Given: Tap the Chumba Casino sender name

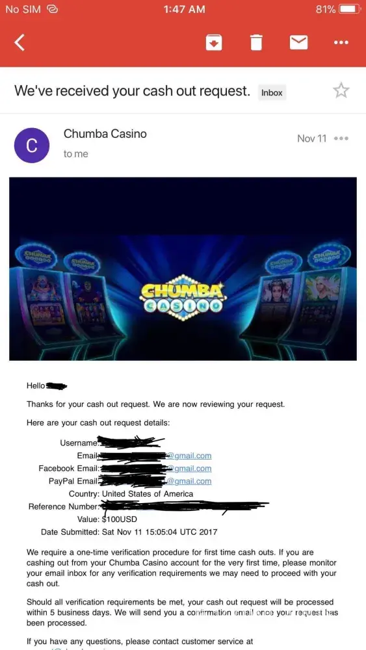Looking at the screenshot, I should 105,134.
